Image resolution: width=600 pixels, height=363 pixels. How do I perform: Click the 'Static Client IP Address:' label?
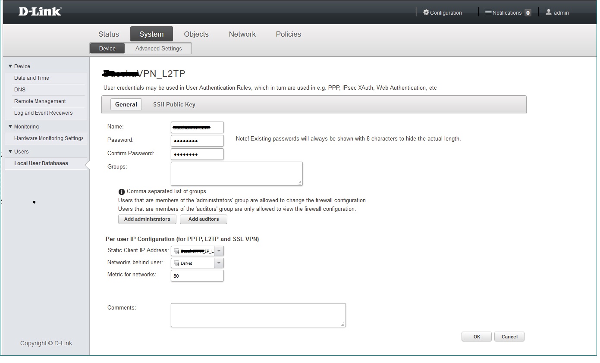coord(138,250)
